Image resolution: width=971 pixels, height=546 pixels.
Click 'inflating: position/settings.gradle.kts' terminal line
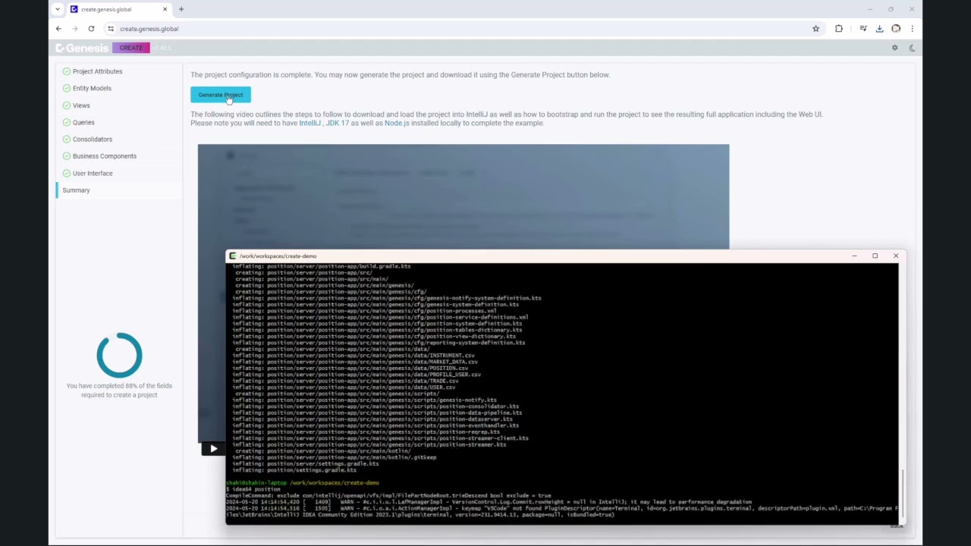point(294,470)
